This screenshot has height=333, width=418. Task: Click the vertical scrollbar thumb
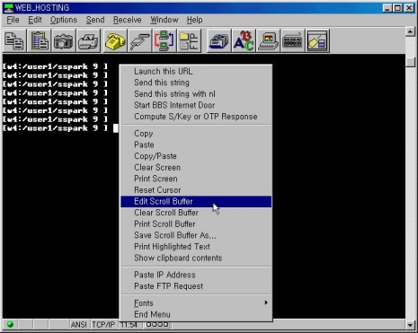[x=410, y=62]
